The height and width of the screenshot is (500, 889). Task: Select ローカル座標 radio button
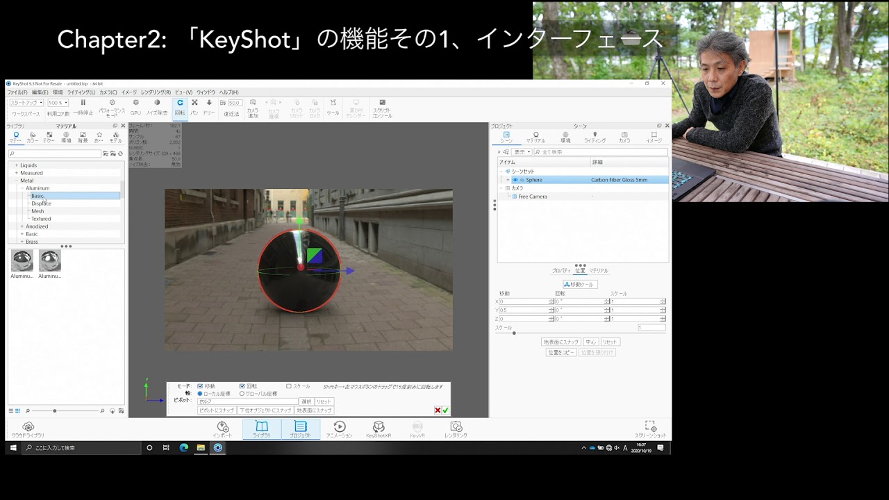[200, 394]
